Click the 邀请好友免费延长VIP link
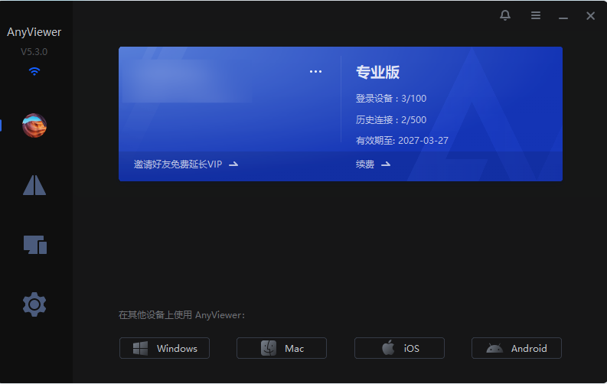607x384 pixels. 178,164
